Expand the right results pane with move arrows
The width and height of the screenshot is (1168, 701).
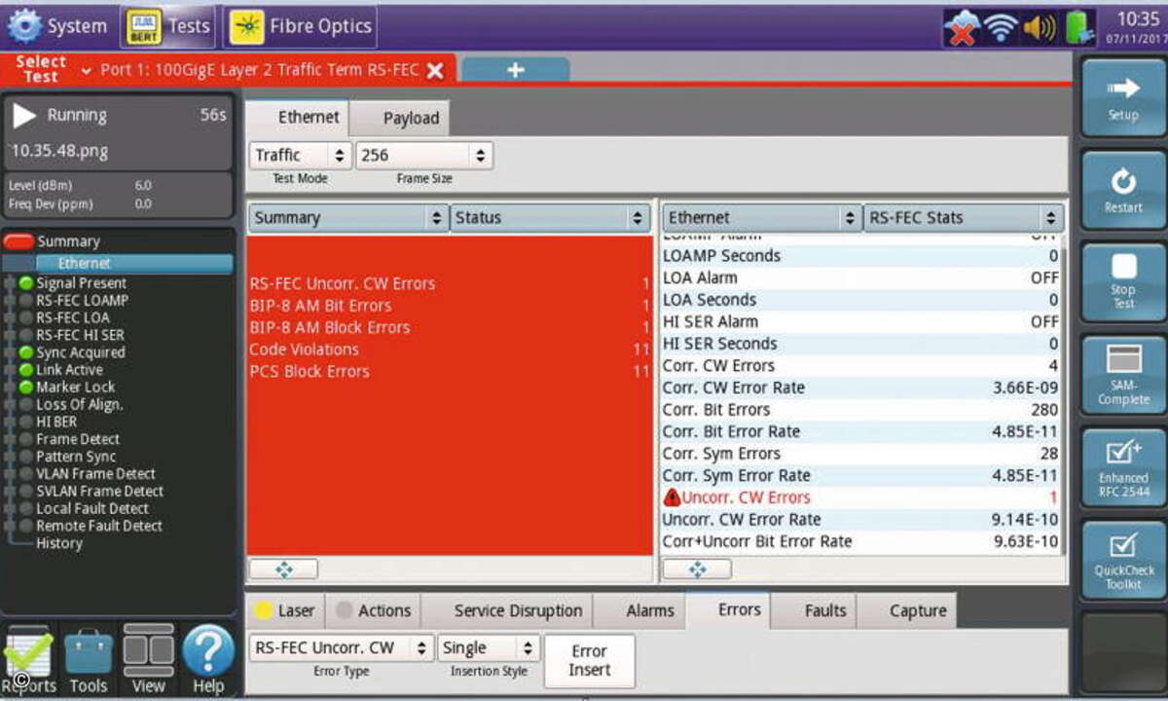697,569
